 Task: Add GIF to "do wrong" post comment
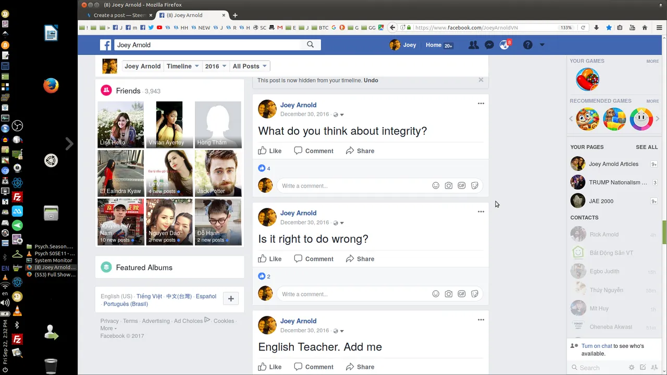pos(462,294)
